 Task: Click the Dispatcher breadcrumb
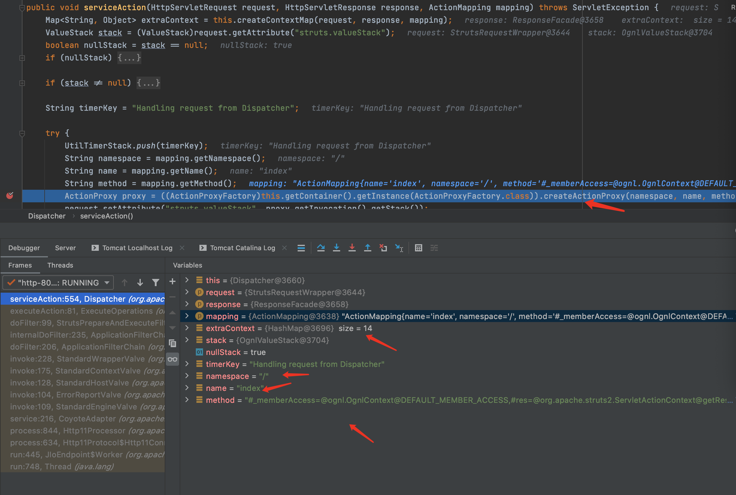pyautogui.click(x=47, y=216)
